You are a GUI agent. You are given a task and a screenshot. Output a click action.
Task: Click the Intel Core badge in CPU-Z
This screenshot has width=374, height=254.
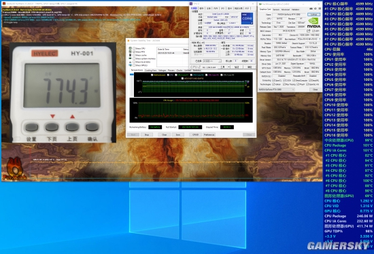click(247, 18)
